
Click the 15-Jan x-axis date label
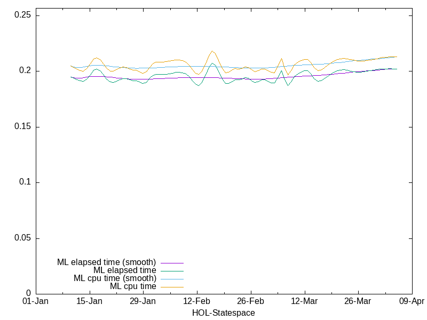coord(90,301)
